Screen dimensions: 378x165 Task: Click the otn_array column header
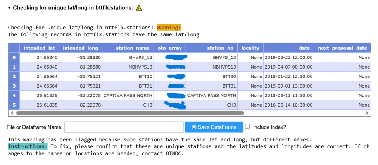tap(170, 48)
